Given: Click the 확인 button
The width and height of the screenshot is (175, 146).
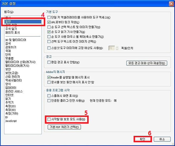Looking at the screenshot, I should click(x=143, y=139).
